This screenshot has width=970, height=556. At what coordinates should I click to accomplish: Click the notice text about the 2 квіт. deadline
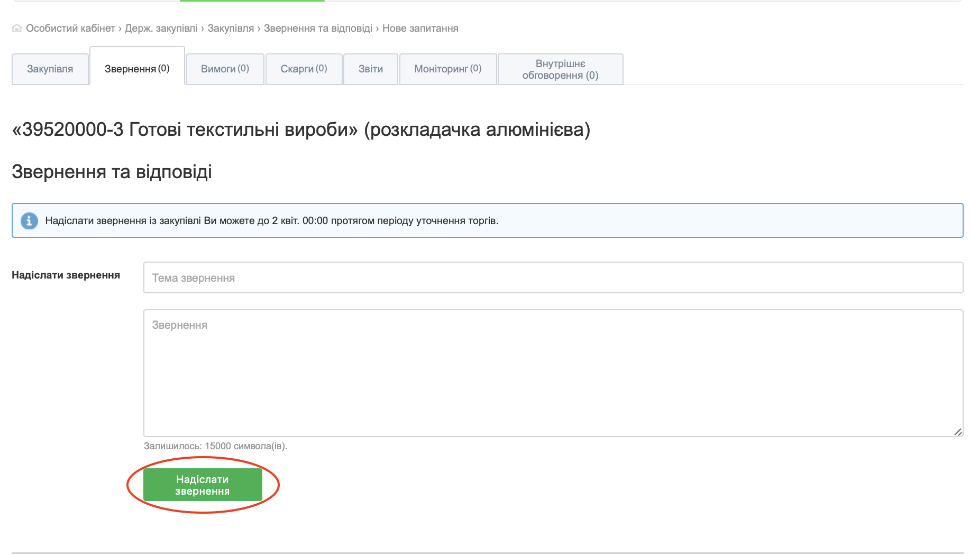pyautogui.click(x=272, y=220)
